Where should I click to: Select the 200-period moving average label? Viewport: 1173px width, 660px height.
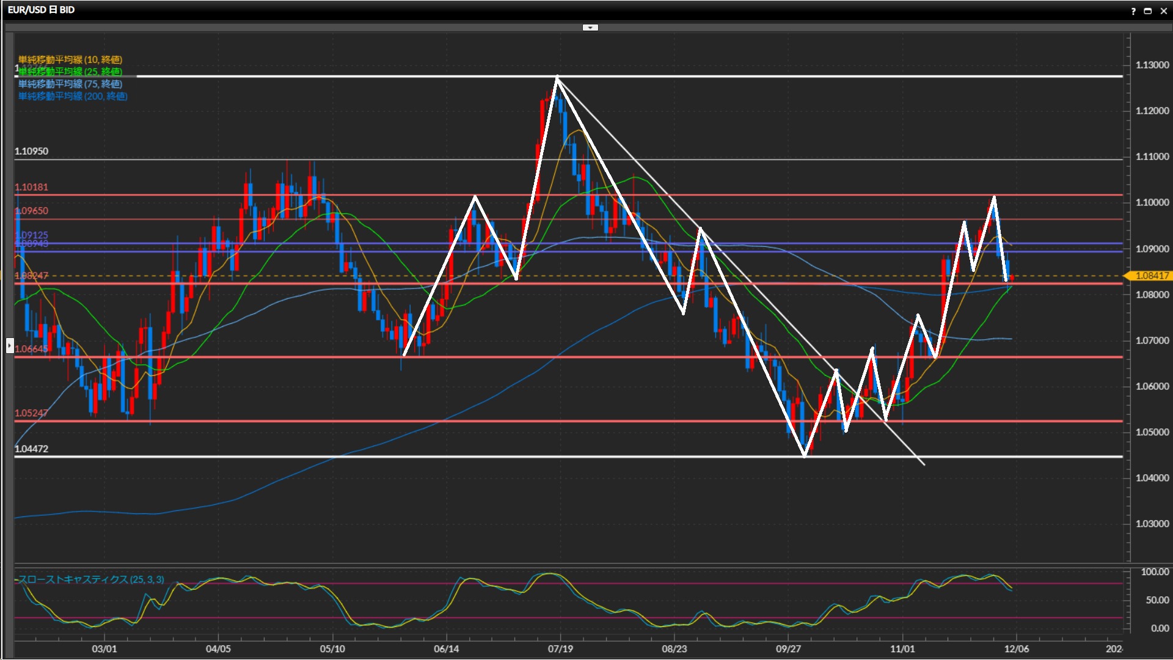[x=73, y=96]
